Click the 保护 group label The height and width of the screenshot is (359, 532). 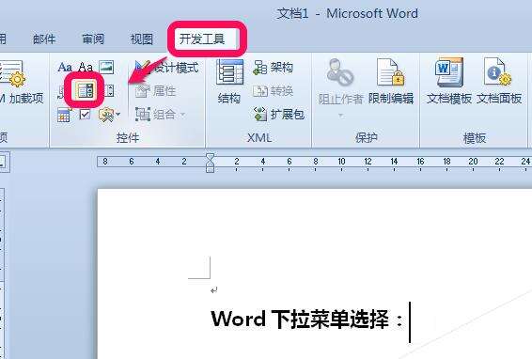coord(367,138)
